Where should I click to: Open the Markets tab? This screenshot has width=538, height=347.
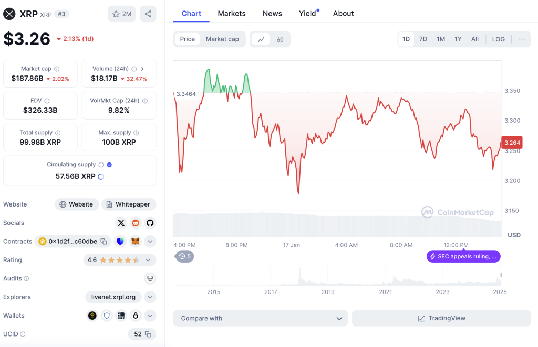tap(232, 13)
